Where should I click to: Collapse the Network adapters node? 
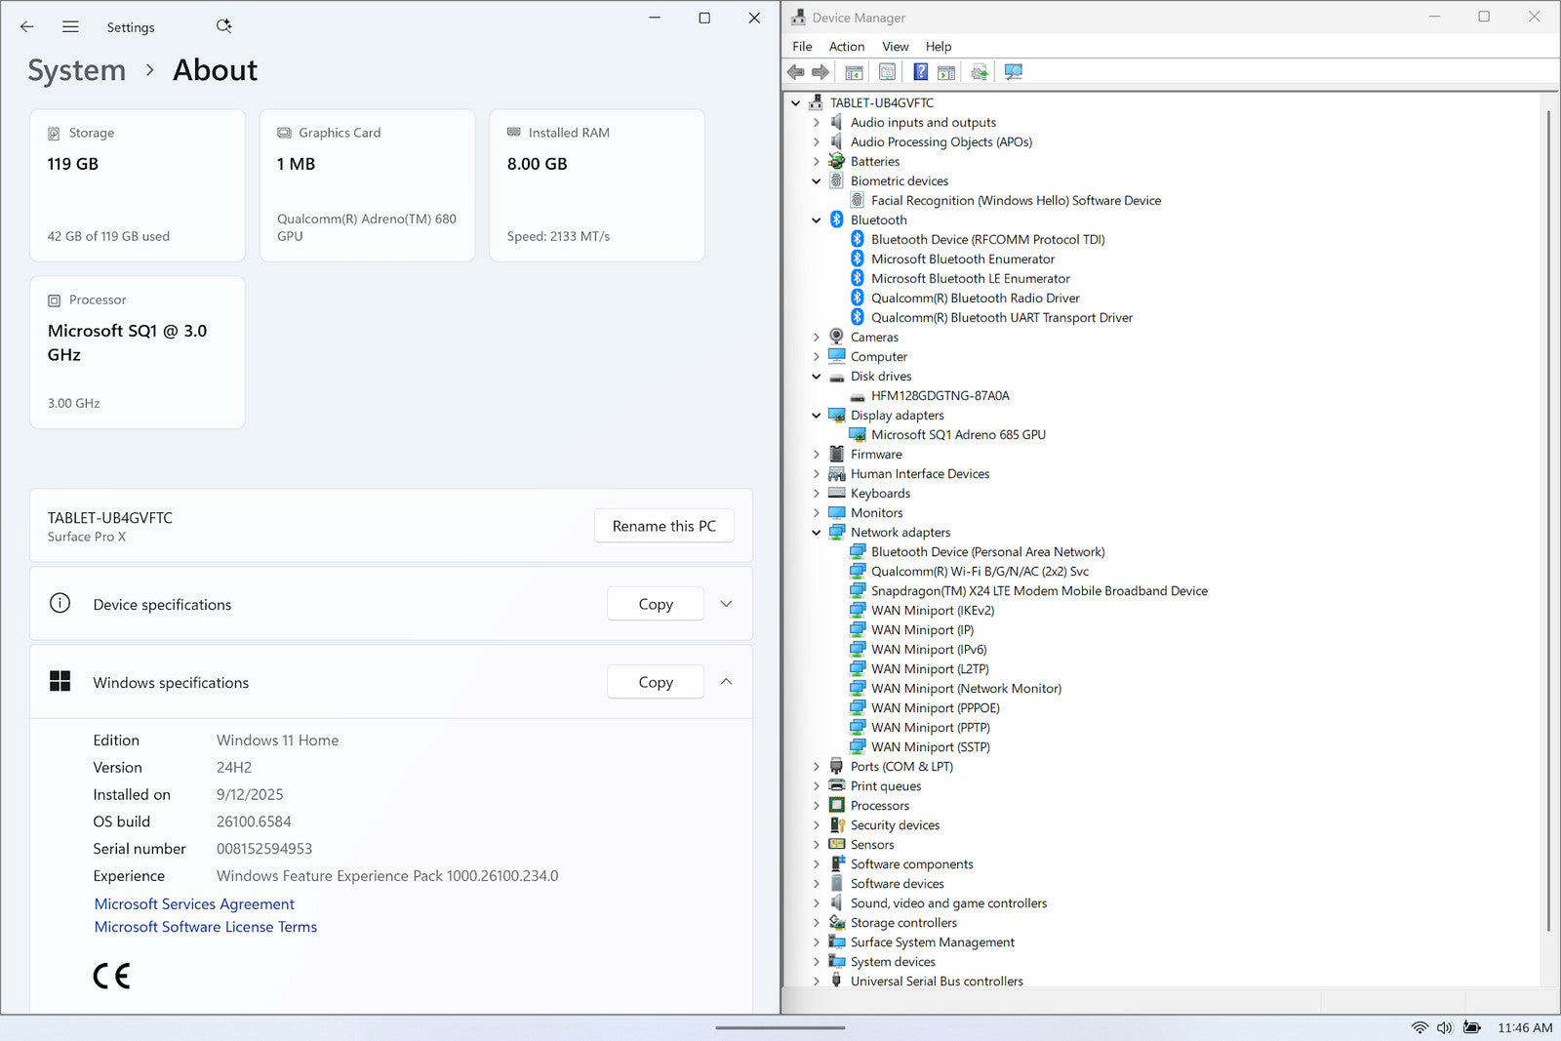coord(817,532)
